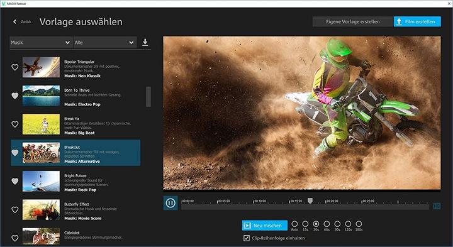Pause the preview playback

[x=171, y=203]
